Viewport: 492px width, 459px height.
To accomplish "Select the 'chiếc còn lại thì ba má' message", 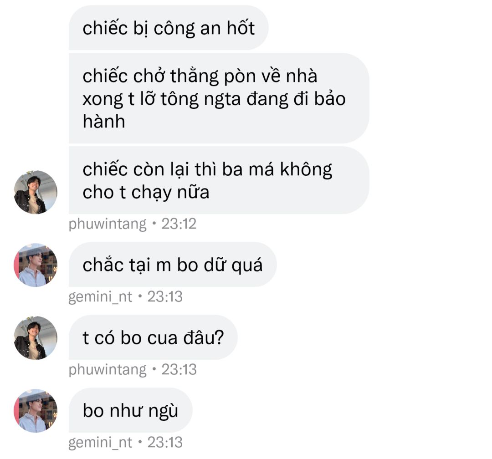I will 219,180.
